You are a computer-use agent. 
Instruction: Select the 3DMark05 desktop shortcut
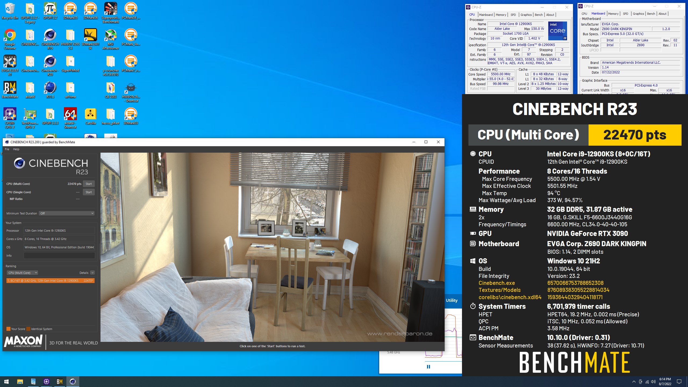pos(70,11)
